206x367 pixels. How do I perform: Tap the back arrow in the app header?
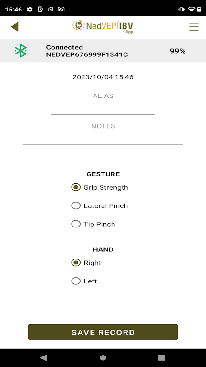pos(15,27)
